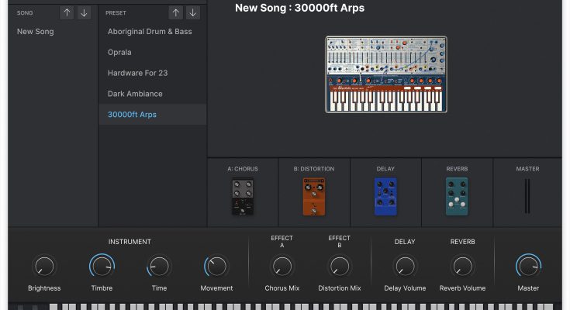Click the Chorus Mix knob
The height and width of the screenshot is (310, 570).
point(282,267)
